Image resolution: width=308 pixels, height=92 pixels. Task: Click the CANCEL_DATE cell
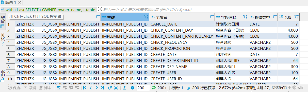click(x=182, y=24)
